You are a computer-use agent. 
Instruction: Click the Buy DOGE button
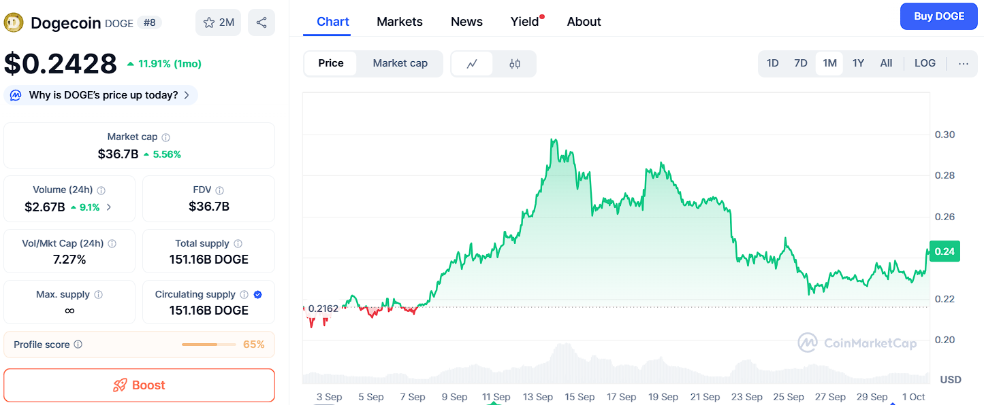tap(938, 16)
